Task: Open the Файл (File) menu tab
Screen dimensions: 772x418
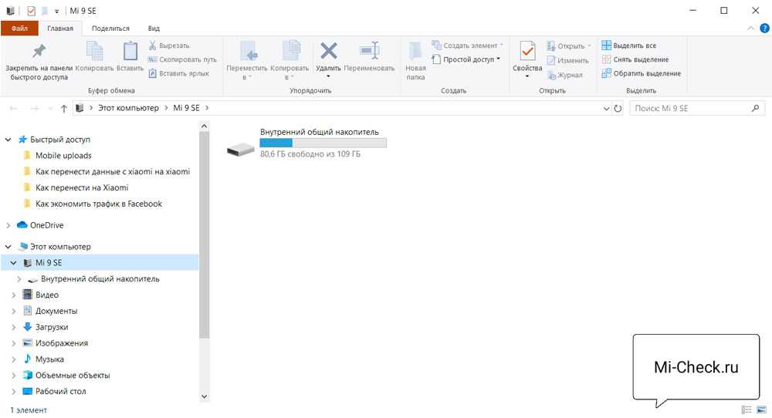Action: click(19, 29)
